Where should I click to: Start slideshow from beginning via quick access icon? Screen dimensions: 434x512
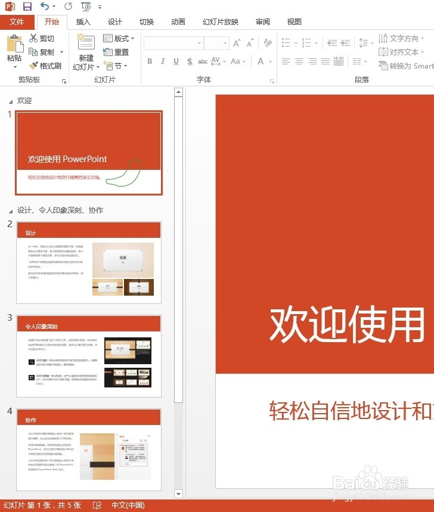click(x=86, y=7)
